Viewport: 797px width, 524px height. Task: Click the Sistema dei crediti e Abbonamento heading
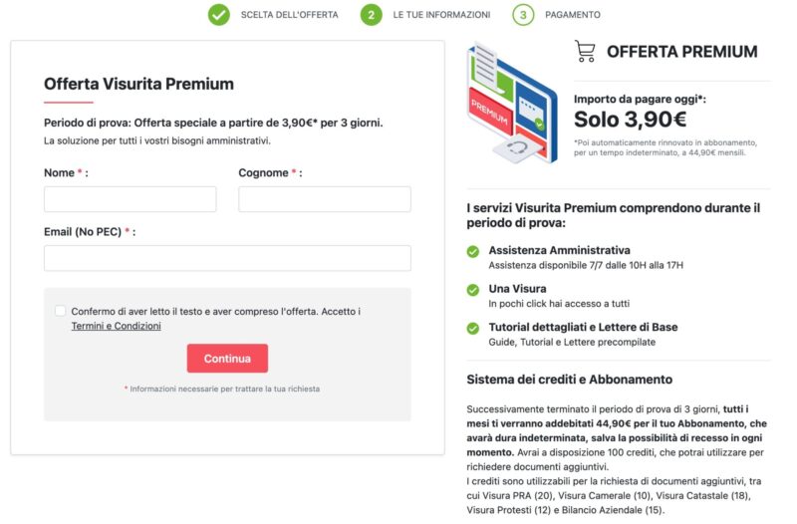tap(569, 380)
